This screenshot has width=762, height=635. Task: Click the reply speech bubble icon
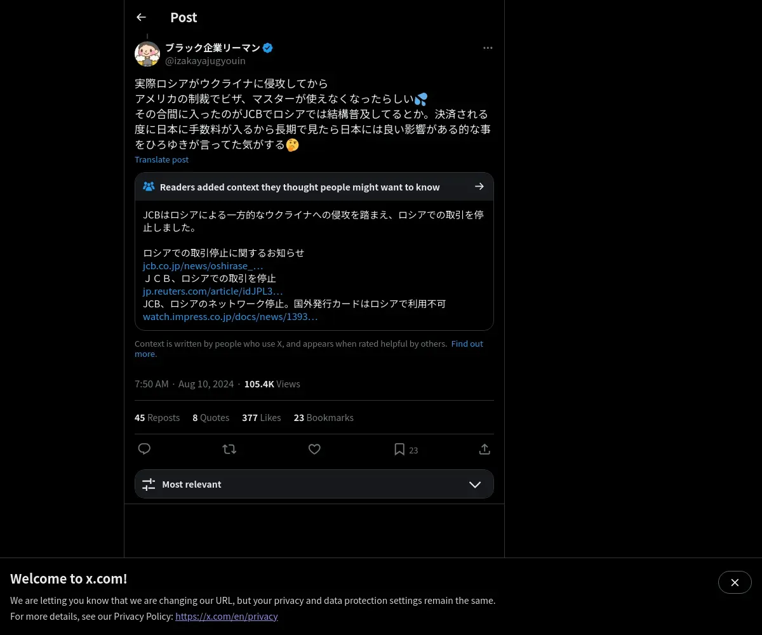[144, 449]
